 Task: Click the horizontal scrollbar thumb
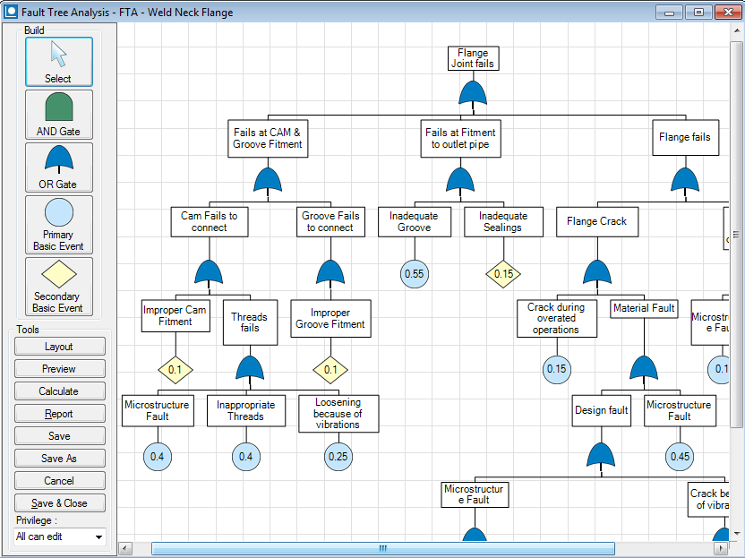coord(382,548)
